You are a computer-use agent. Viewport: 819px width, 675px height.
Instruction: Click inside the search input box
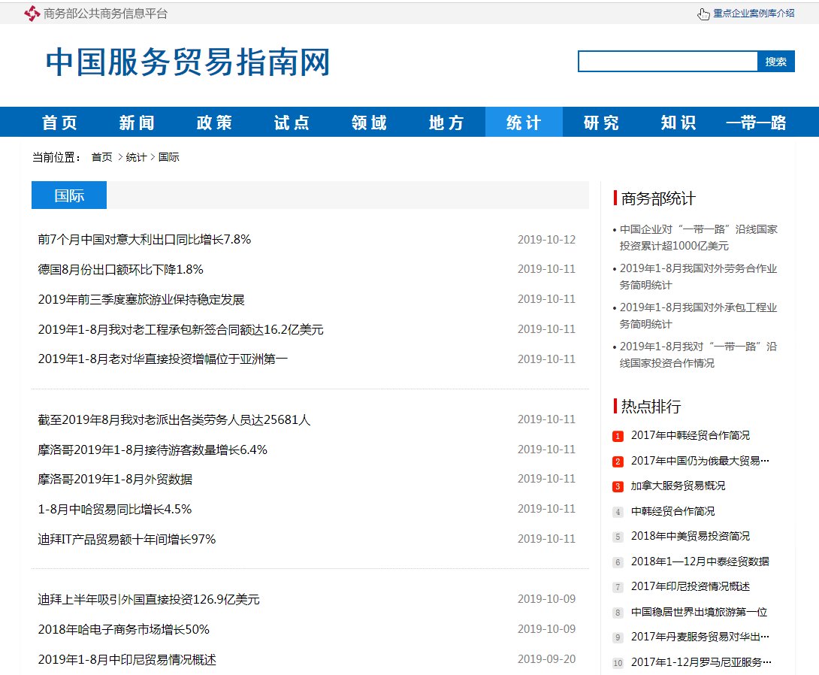667,61
